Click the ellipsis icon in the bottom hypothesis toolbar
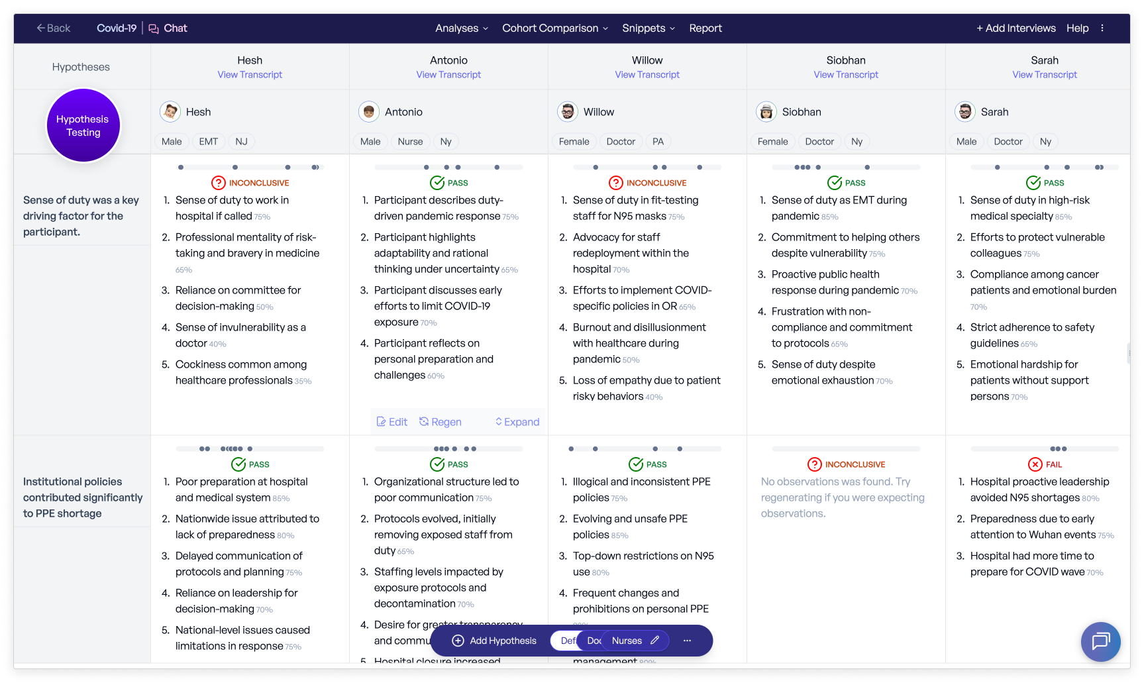This screenshot has height=685, width=1144. pos(687,641)
